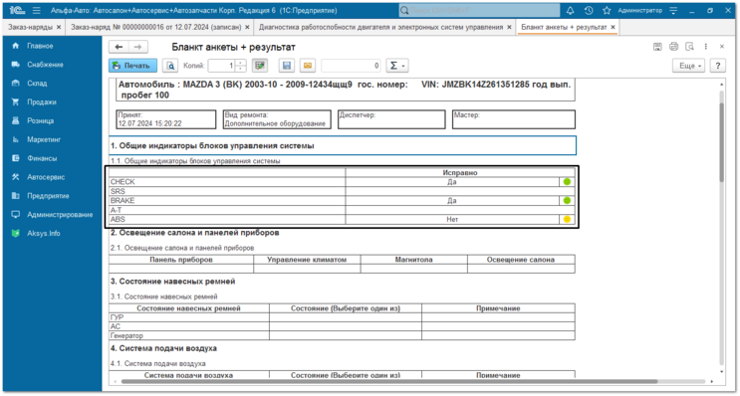Click the send by email envelope icon
The height and width of the screenshot is (396, 740).
click(308, 66)
